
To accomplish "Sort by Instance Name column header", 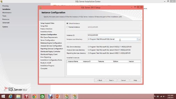I will click(73, 61).
